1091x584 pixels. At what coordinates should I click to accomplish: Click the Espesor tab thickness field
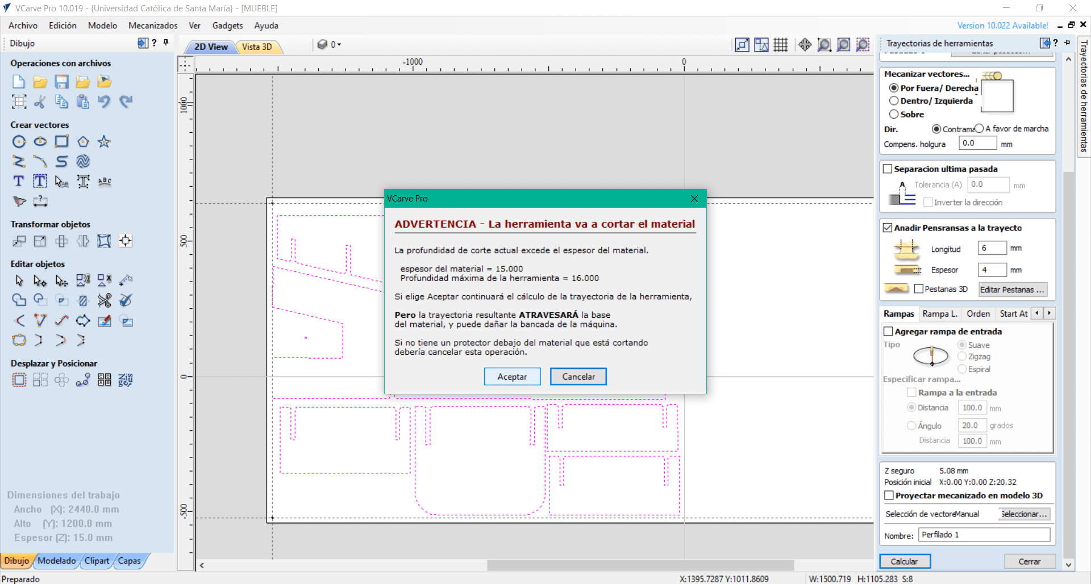[992, 270]
